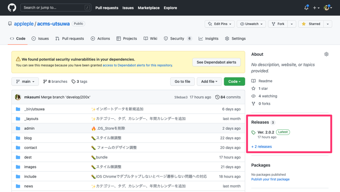This screenshot has width=340, height=192.
Task: Switch to the Insights tab
Action: coord(208,39)
